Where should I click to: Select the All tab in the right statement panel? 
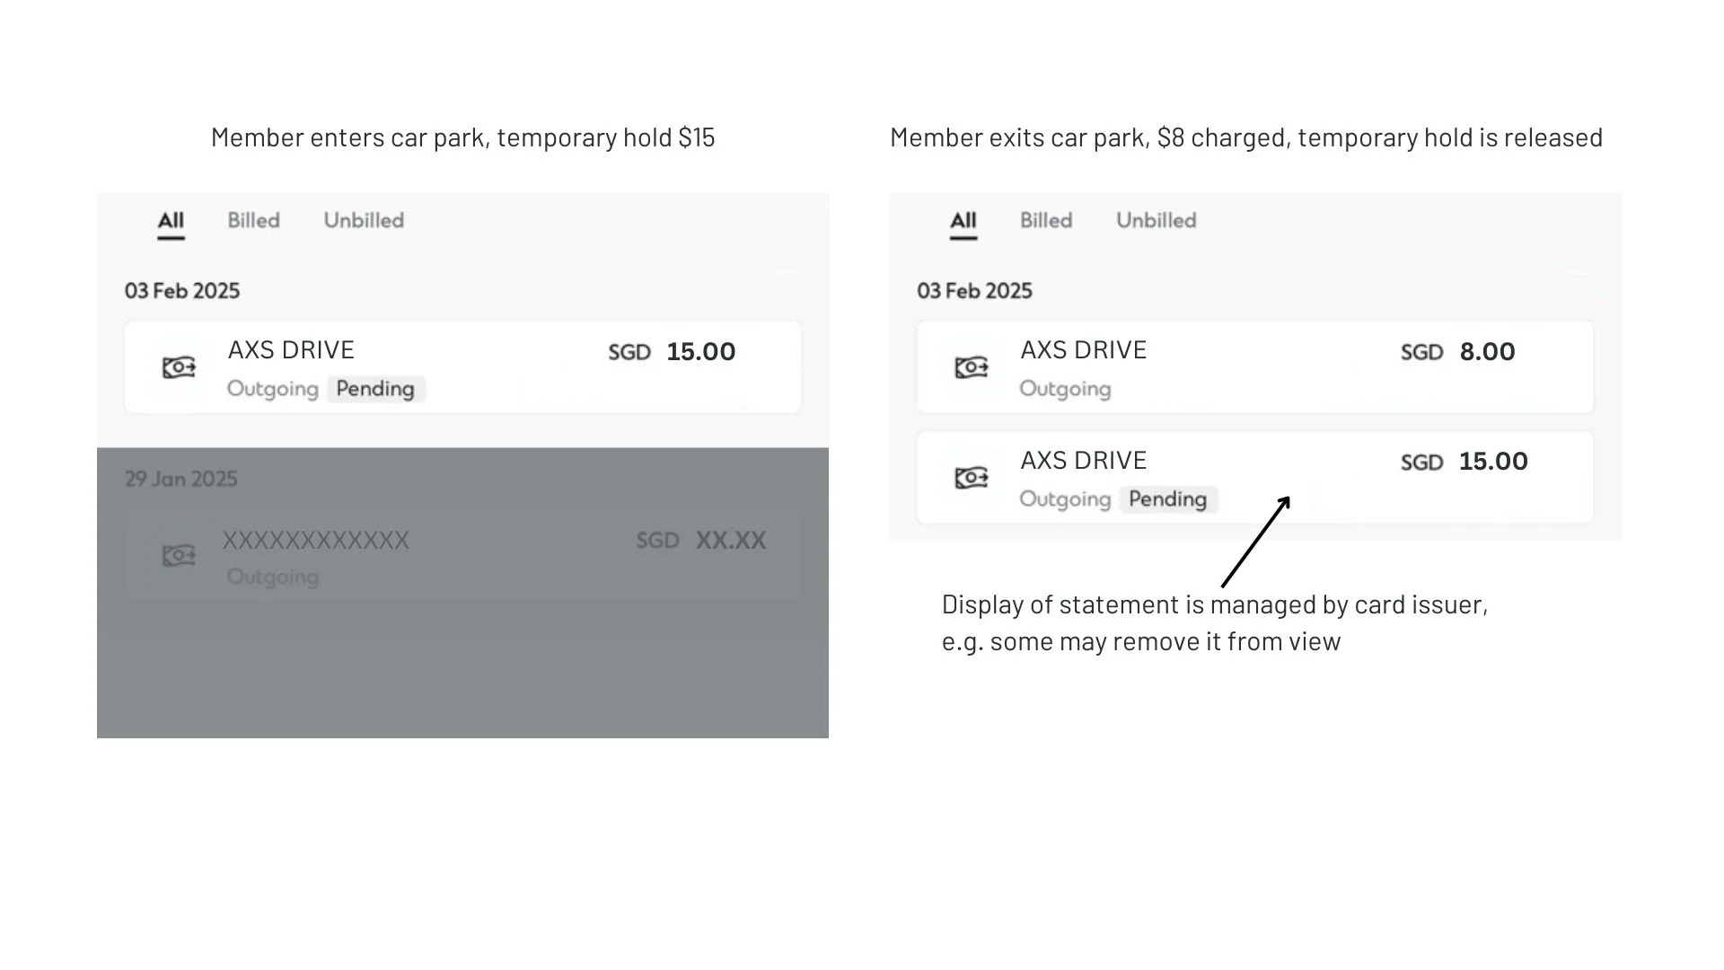963,221
